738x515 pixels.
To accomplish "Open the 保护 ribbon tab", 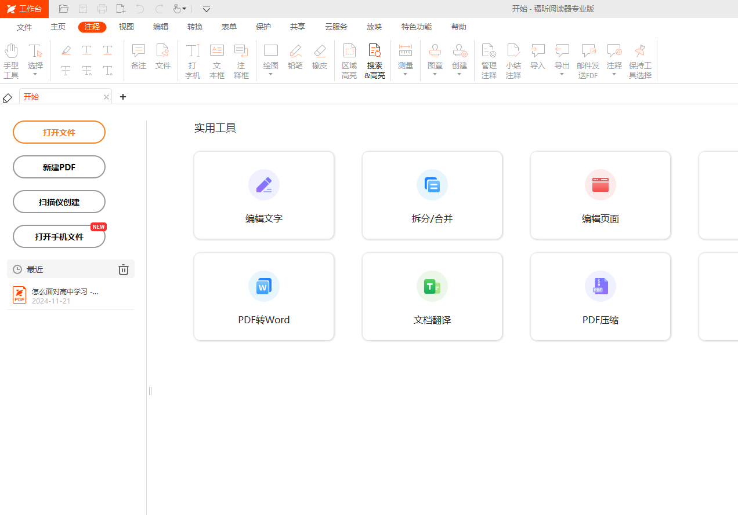I will (x=263, y=27).
